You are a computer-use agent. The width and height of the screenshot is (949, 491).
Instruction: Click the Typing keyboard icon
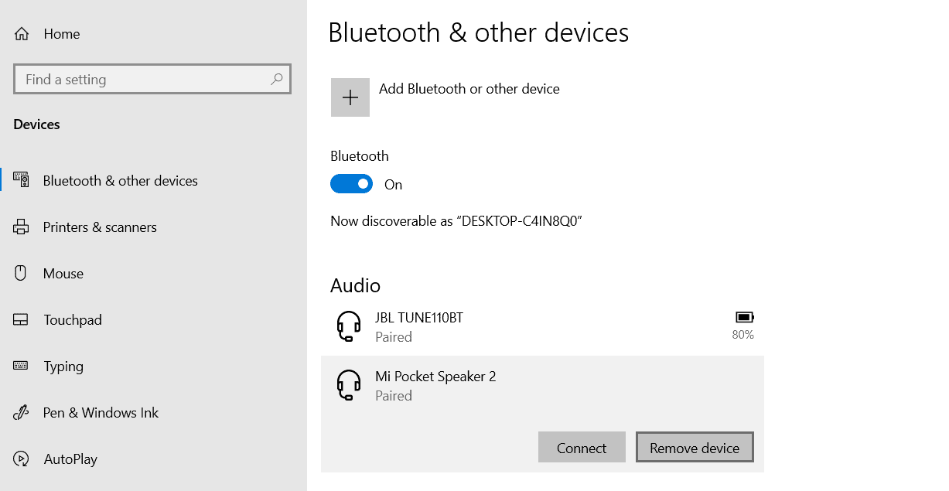[21, 366]
